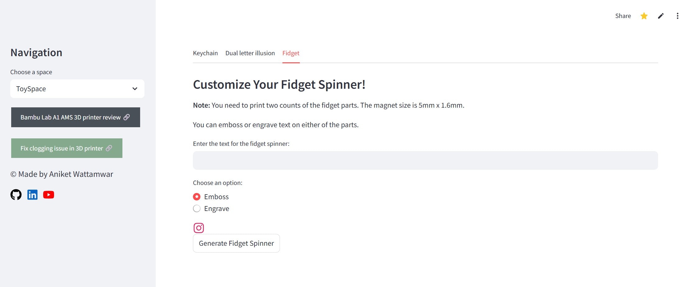Focus the fidget spinner text field

pyautogui.click(x=425, y=160)
